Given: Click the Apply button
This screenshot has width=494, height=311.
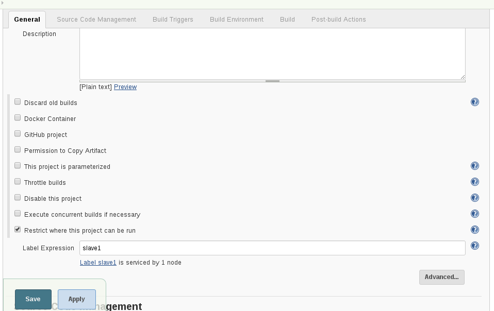Looking at the screenshot, I should 76,299.
